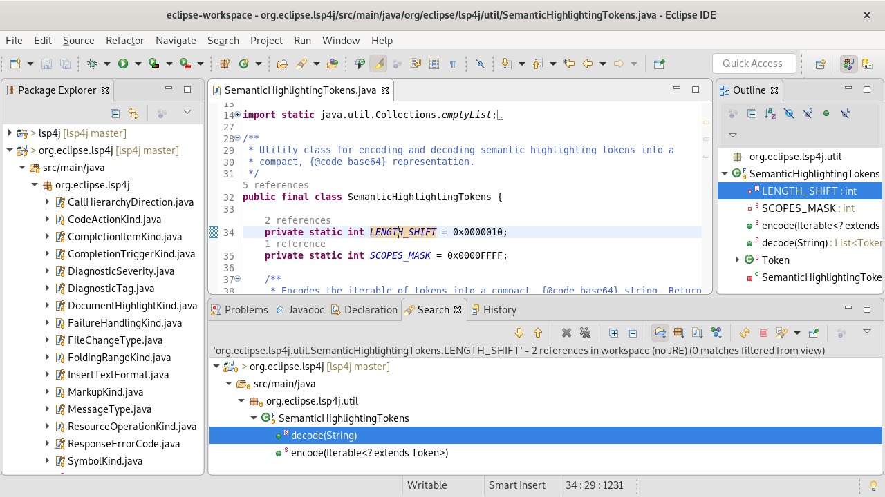Open the Refactor menu

click(124, 40)
